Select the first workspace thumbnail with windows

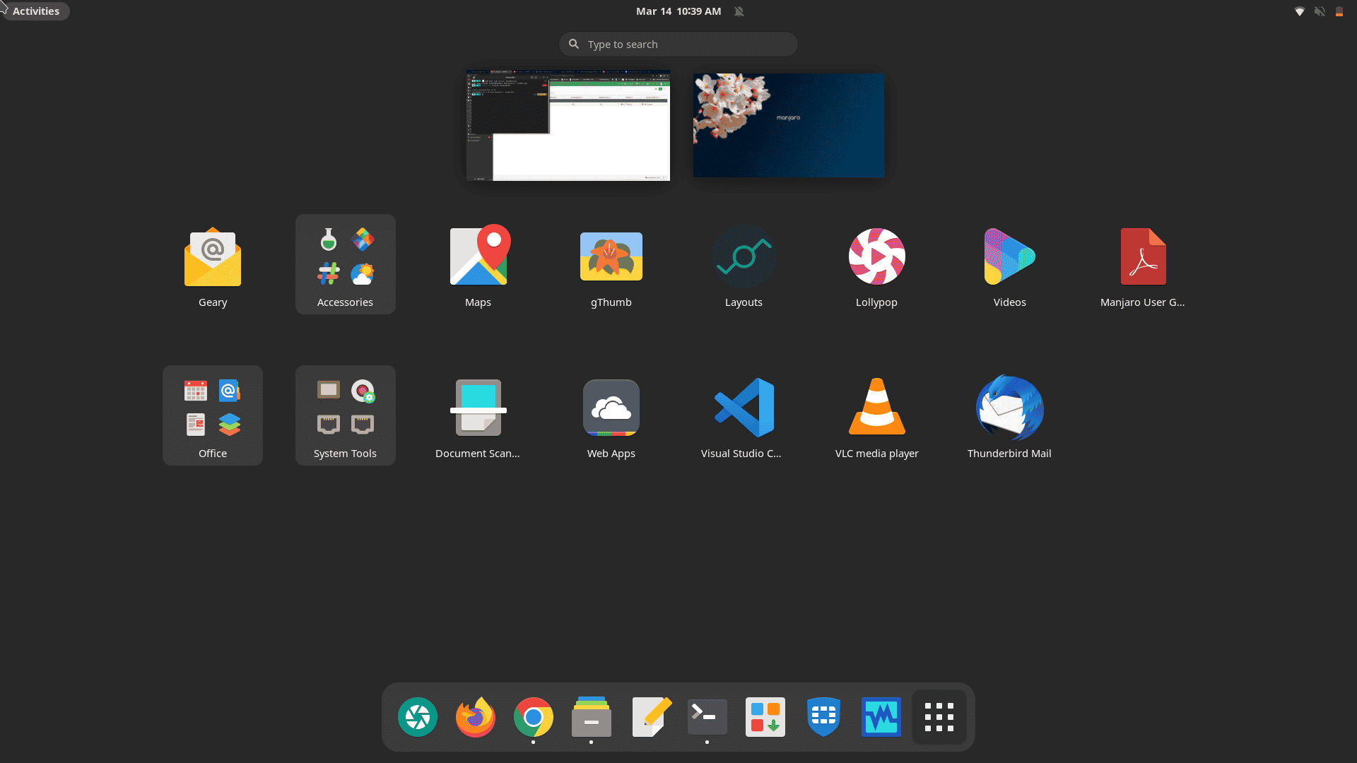(568, 125)
